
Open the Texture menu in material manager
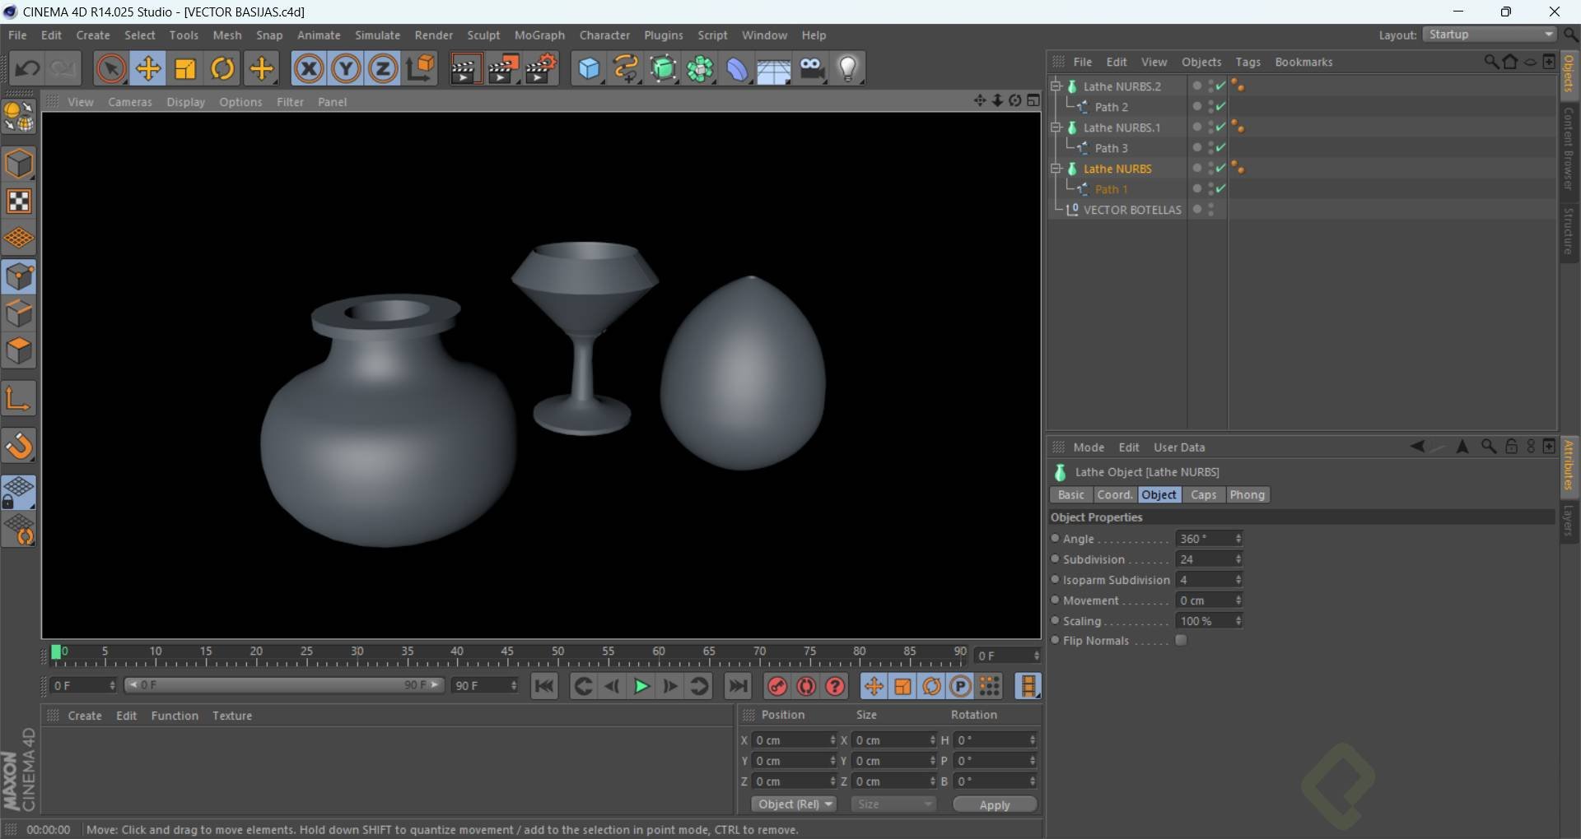(x=232, y=716)
